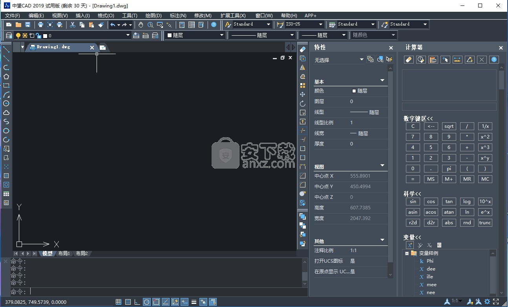Click the trunc scientific button
Screen dimensions: 508x307
pyautogui.click(x=485, y=223)
